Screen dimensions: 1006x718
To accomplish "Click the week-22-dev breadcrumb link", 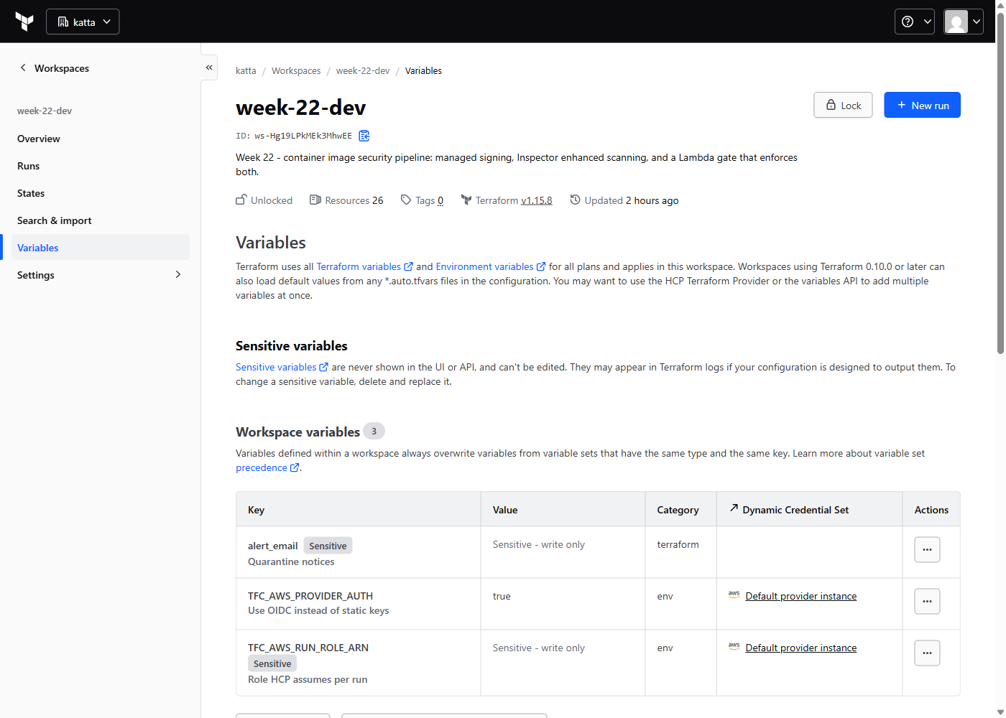I will (x=363, y=70).
